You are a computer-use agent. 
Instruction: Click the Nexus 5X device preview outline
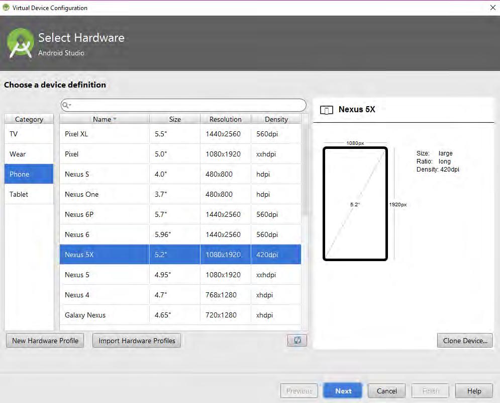point(355,204)
